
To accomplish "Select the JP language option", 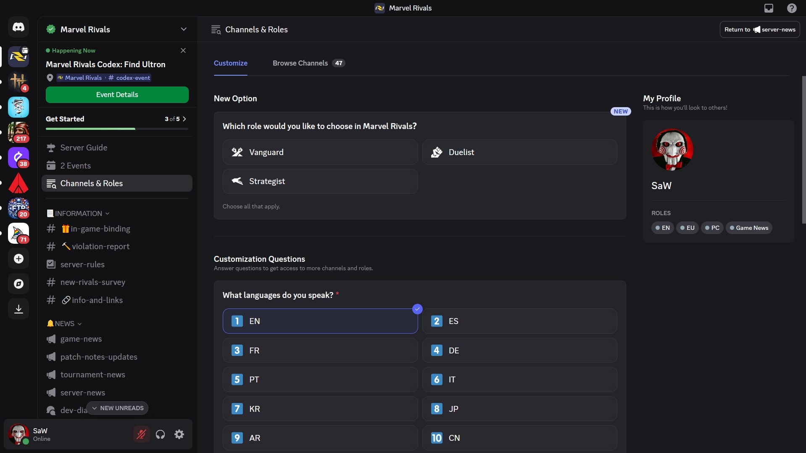I will click(519, 409).
